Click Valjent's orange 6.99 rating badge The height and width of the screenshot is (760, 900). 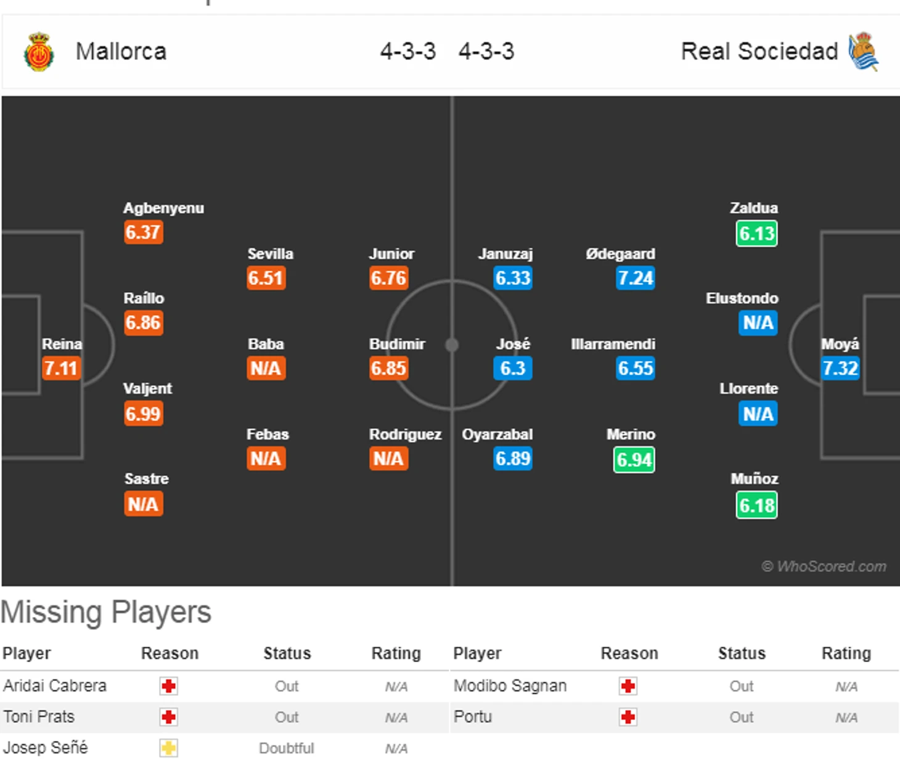[143, 414]
